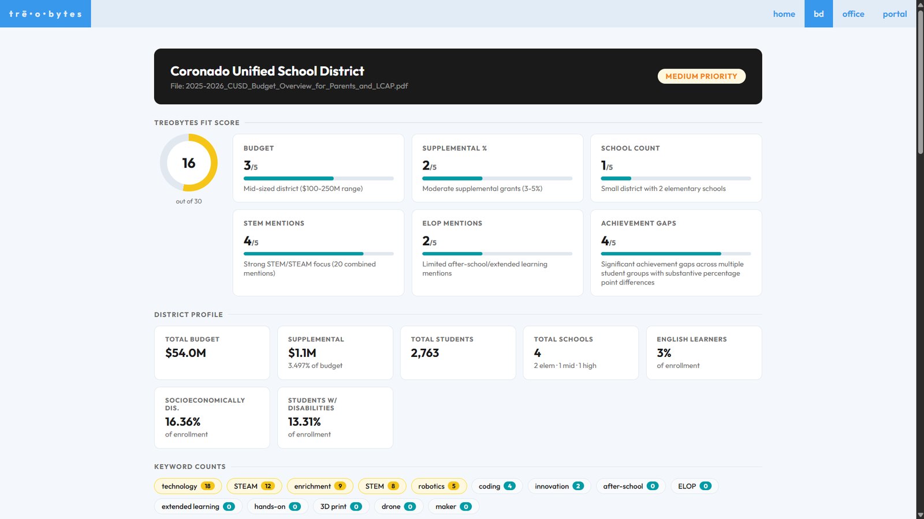Click the $1.1M supplemental value

[302, 353]
